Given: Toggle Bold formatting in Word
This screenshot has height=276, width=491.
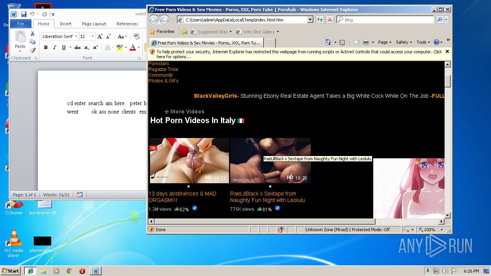Looking at the screenshot, I should click(46, 48).
